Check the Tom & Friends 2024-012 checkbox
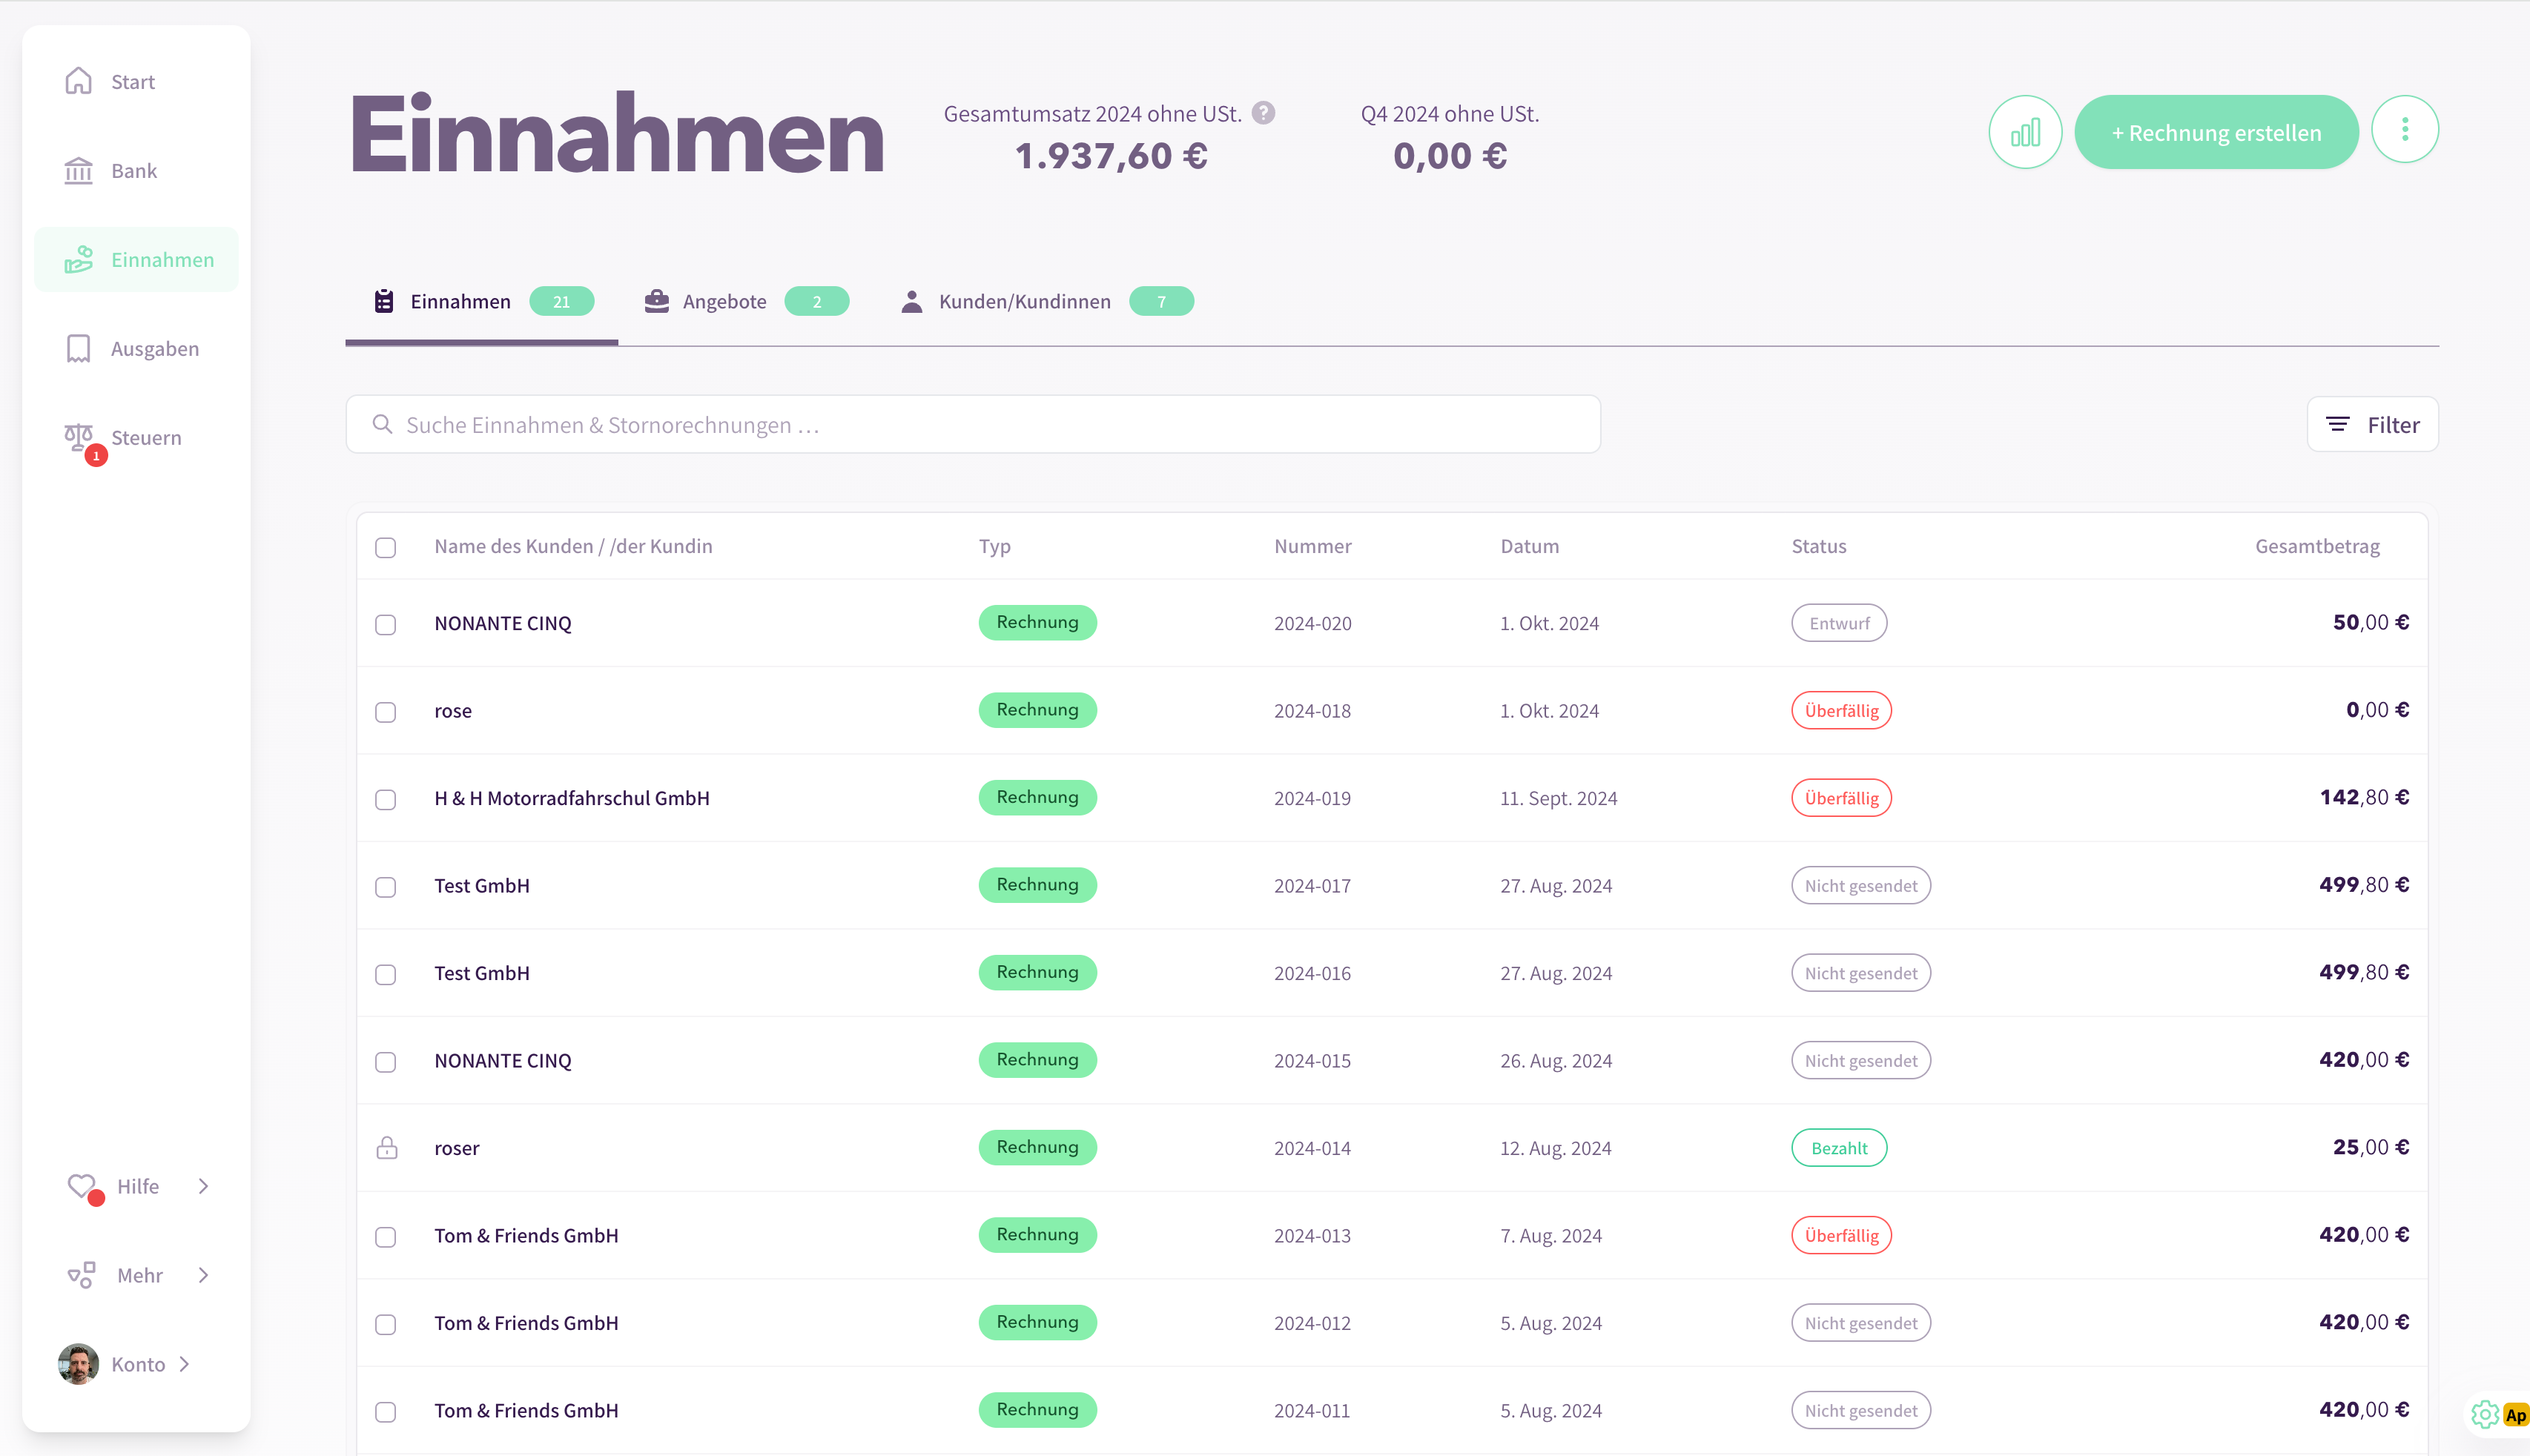This screenshot has height=1456, width=2530. click(x=386, y=1324)
